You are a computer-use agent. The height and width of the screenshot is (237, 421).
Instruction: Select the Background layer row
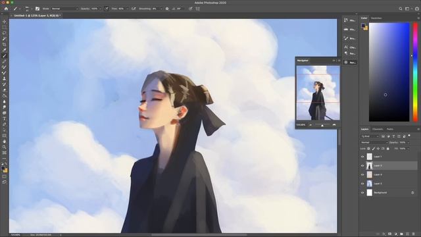tap(389, 193)
